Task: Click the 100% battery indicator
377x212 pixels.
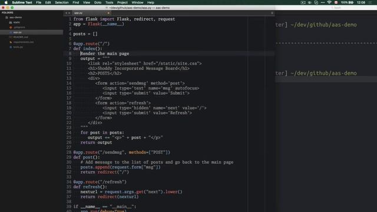Action: click(347, 2)
